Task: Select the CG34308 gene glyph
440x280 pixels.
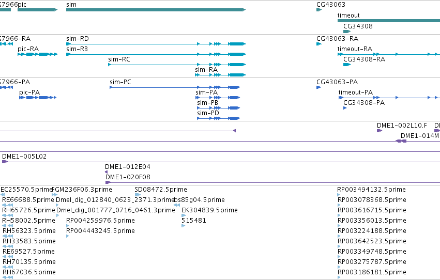Action: pos(347,32)
